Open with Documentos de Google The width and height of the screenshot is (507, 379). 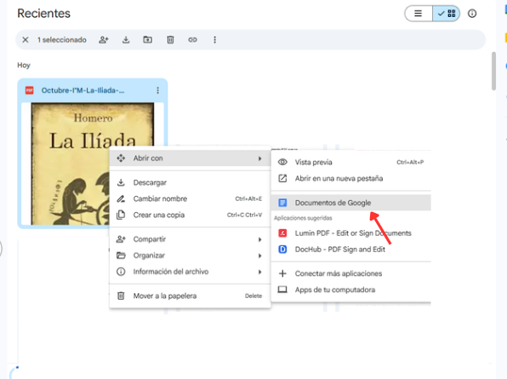click(x=351, y=203)
